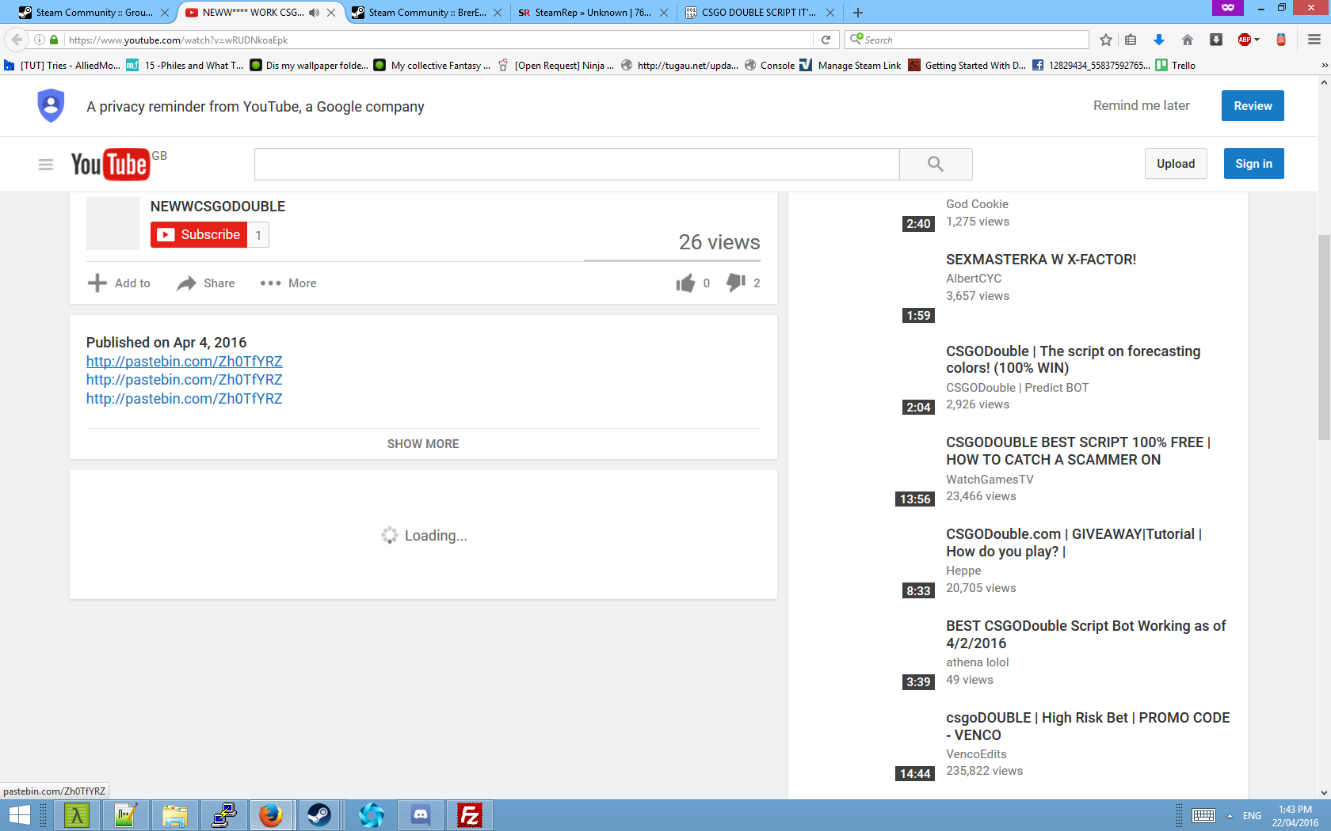Click the thumbs up like icon
This screenshot has height=831, width=1331.
[x=685, y=283]
